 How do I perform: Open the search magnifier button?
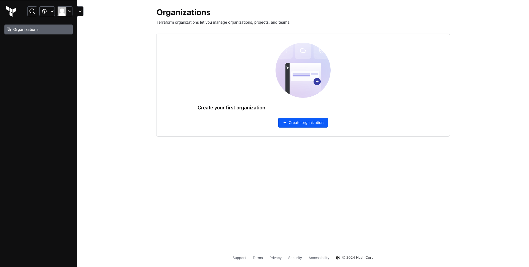[32, 11]
